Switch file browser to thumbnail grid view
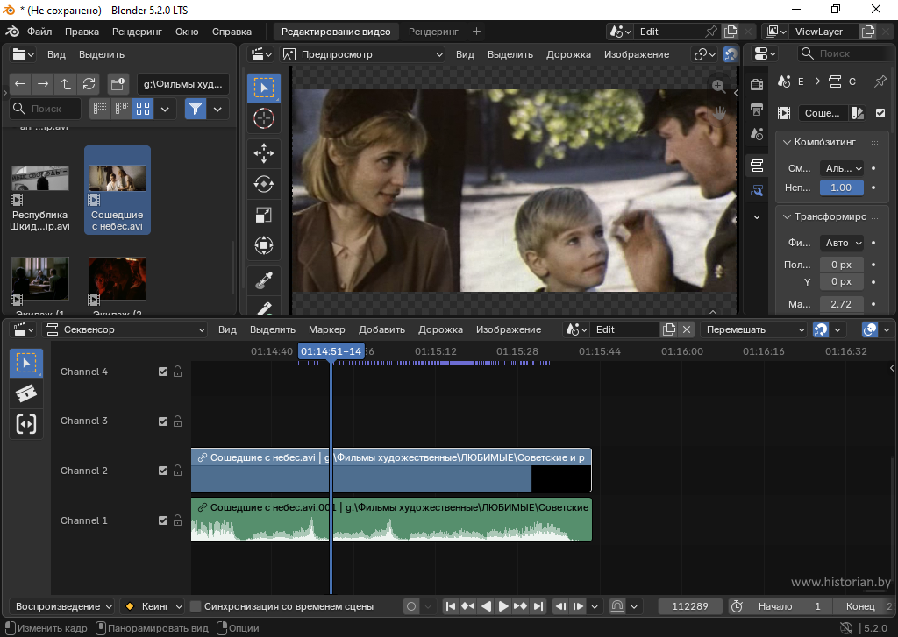898x637 pixels. click(x=143, y=109)
